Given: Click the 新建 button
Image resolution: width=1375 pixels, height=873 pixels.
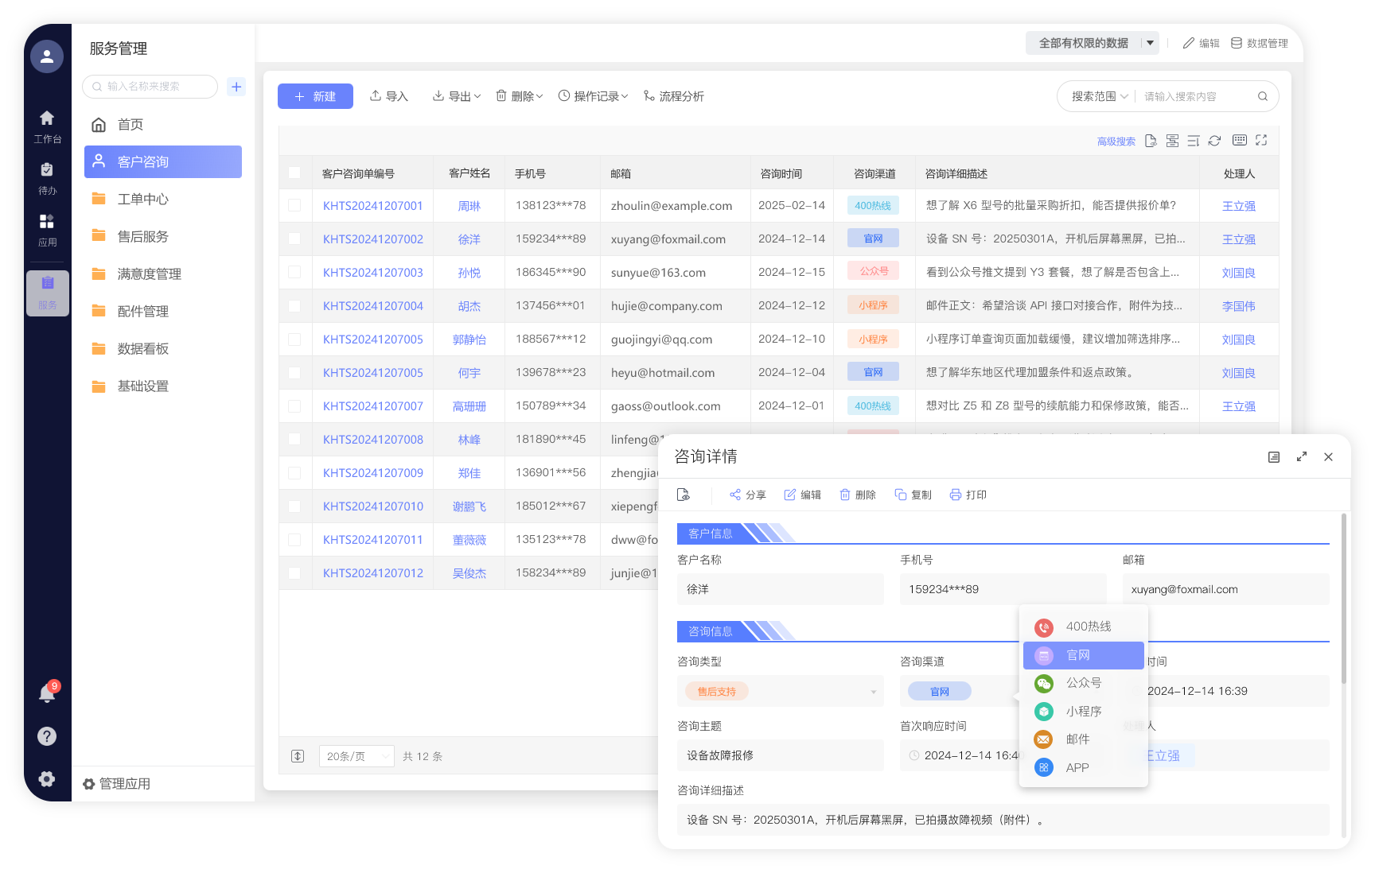Looking at the screenshot, I should tap(315, 96).
